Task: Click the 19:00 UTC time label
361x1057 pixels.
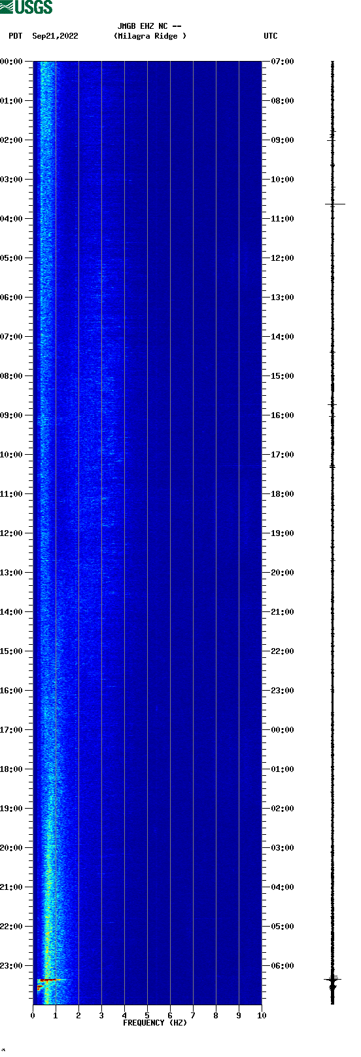Action: coord(283,533)
